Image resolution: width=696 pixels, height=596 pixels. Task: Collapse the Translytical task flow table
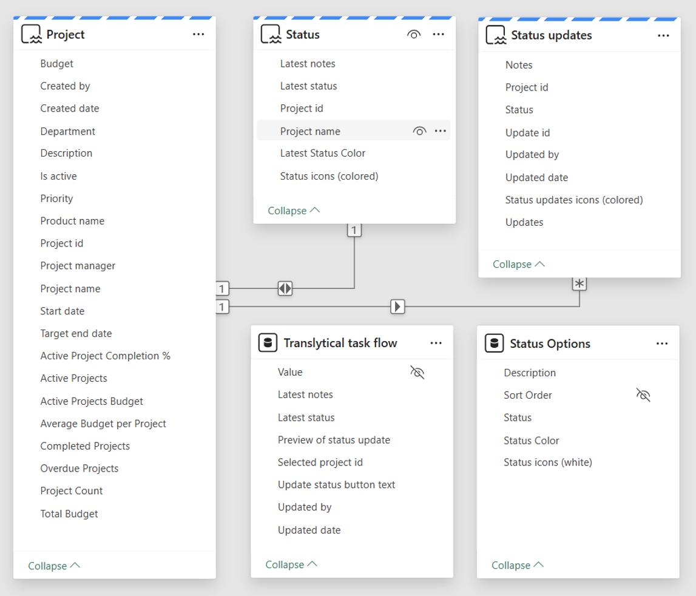coord(291,564)
